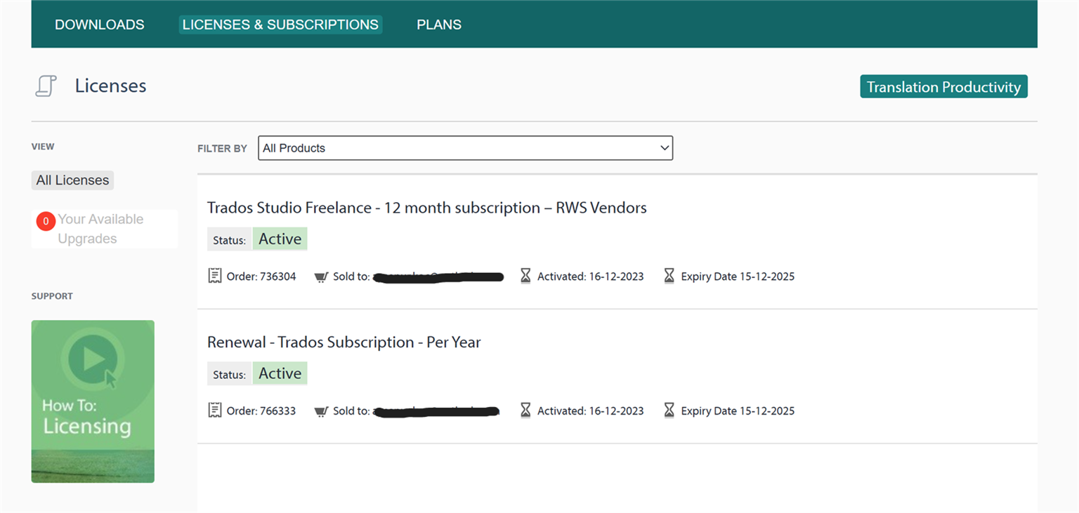The image size is (1079, 513).
Task: Click the activation hourglass icon on the Renewal license
Action: click(x=525, y=411)
